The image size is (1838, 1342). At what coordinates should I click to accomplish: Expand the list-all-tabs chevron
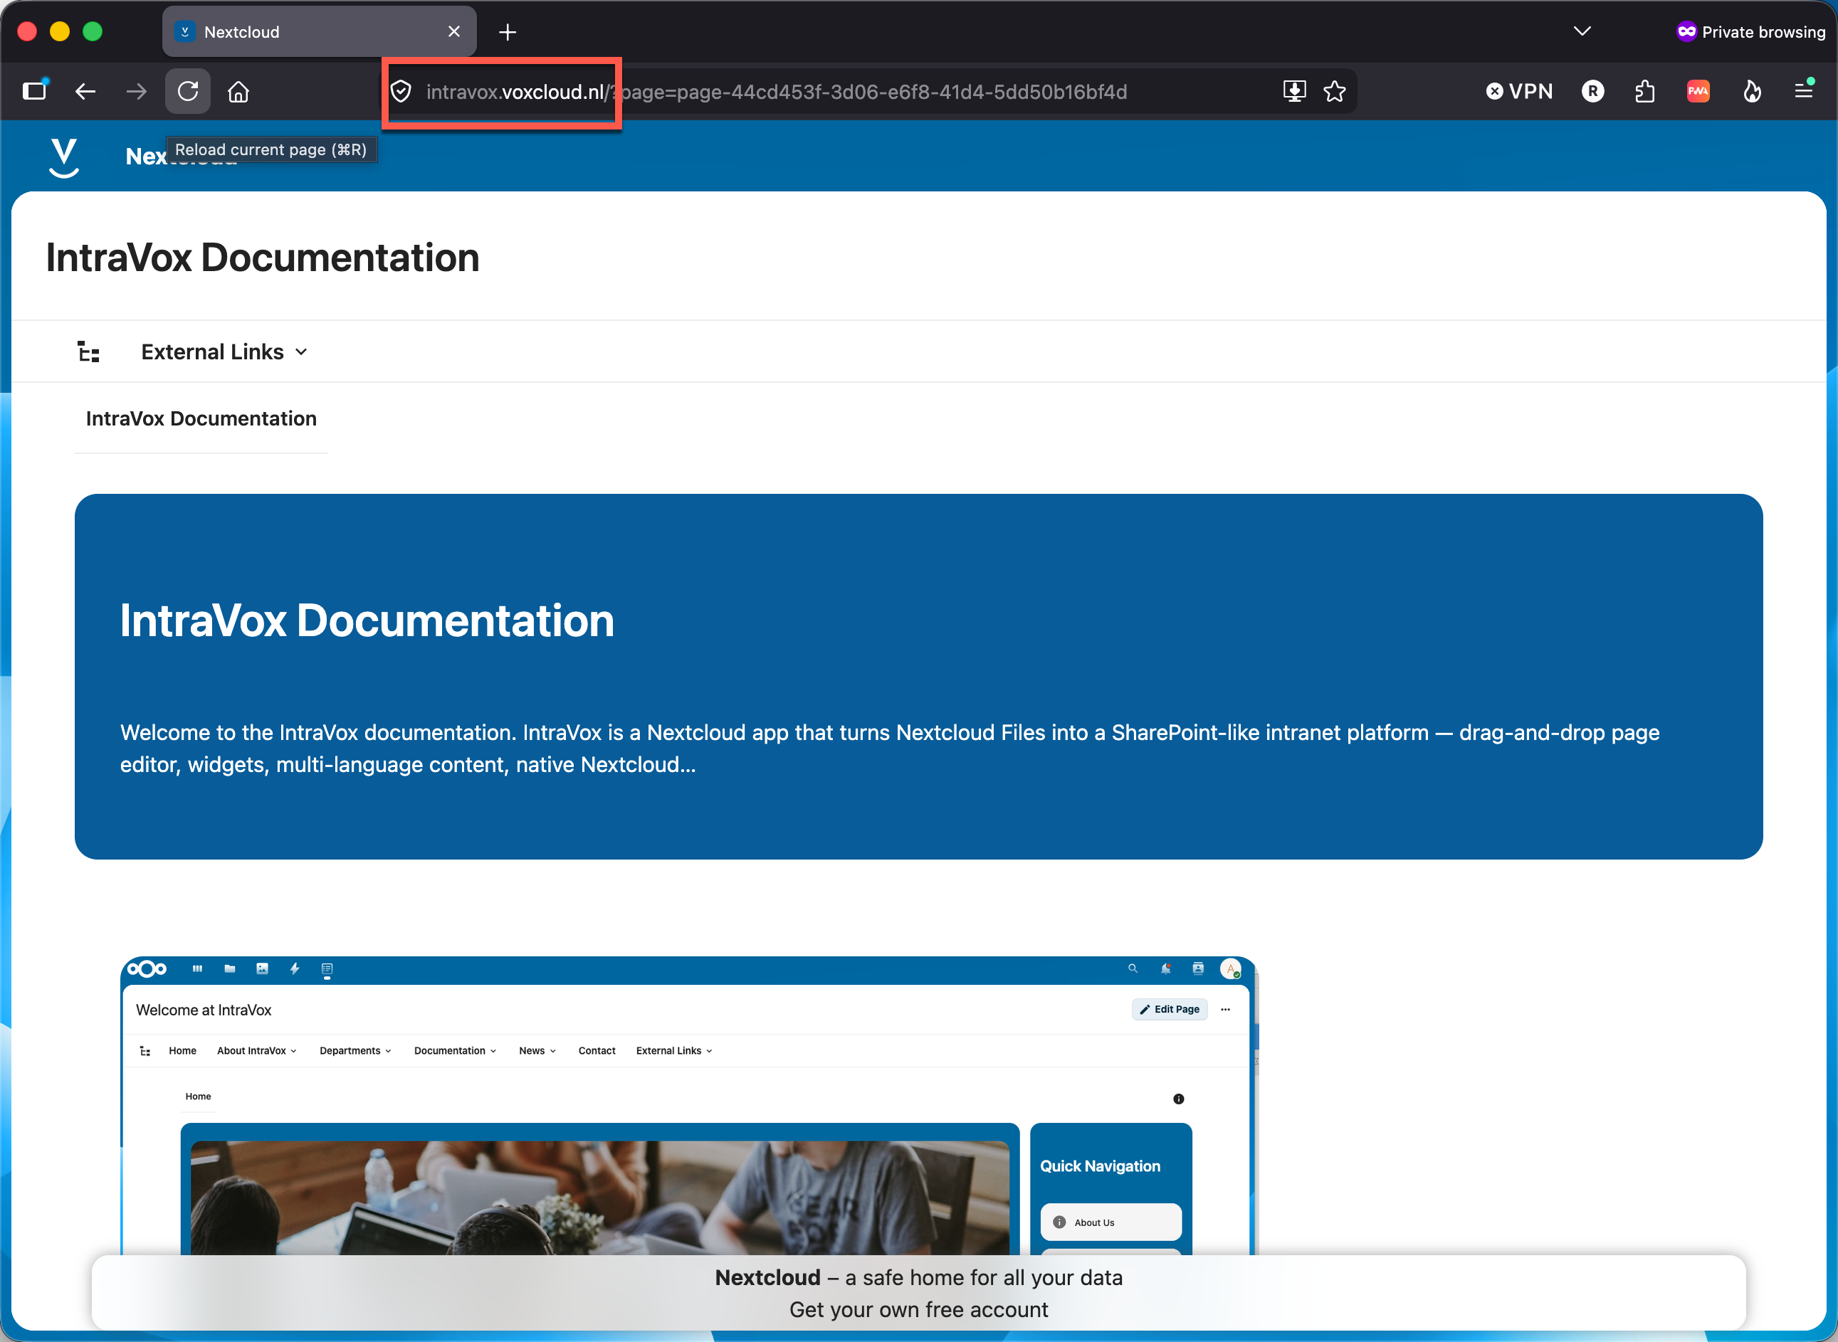[x=1582, y=32]
